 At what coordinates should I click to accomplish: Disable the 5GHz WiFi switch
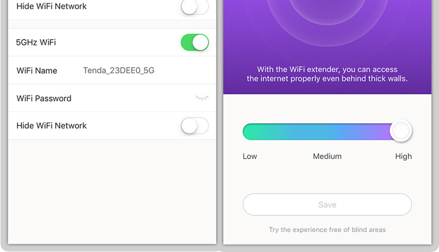pyautogui.click(x=195, y=42)
